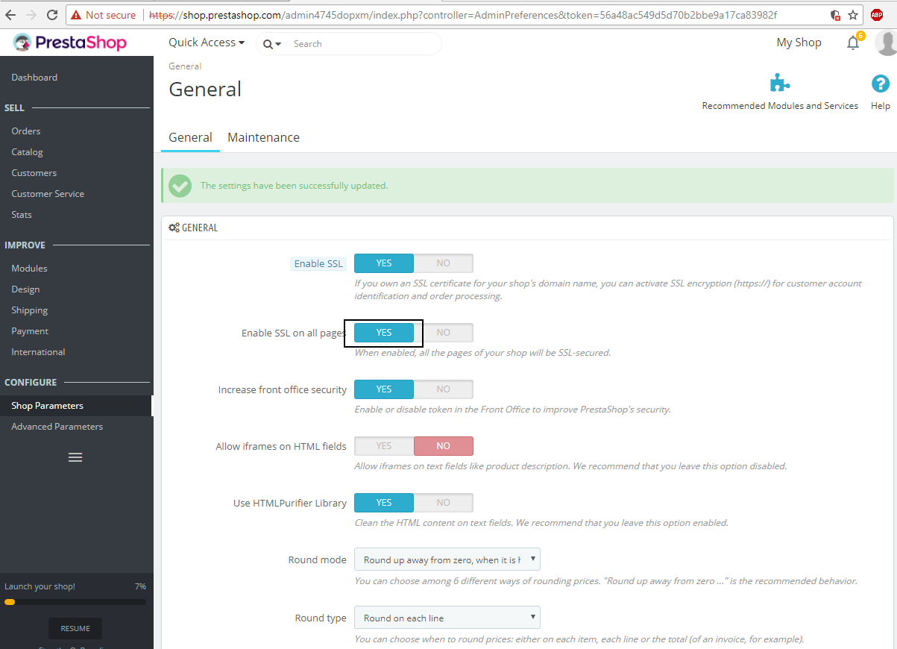
Task: Set Allow iframes on HTML fields to NO
Action: pos(444,446)
